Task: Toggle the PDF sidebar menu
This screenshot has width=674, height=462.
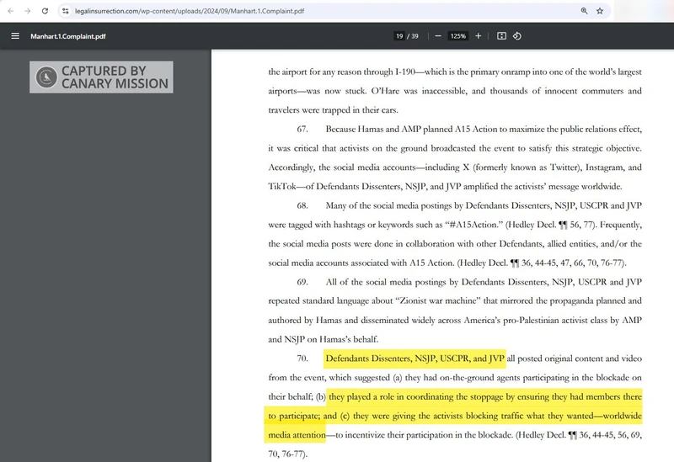Action: coord(14,36)
